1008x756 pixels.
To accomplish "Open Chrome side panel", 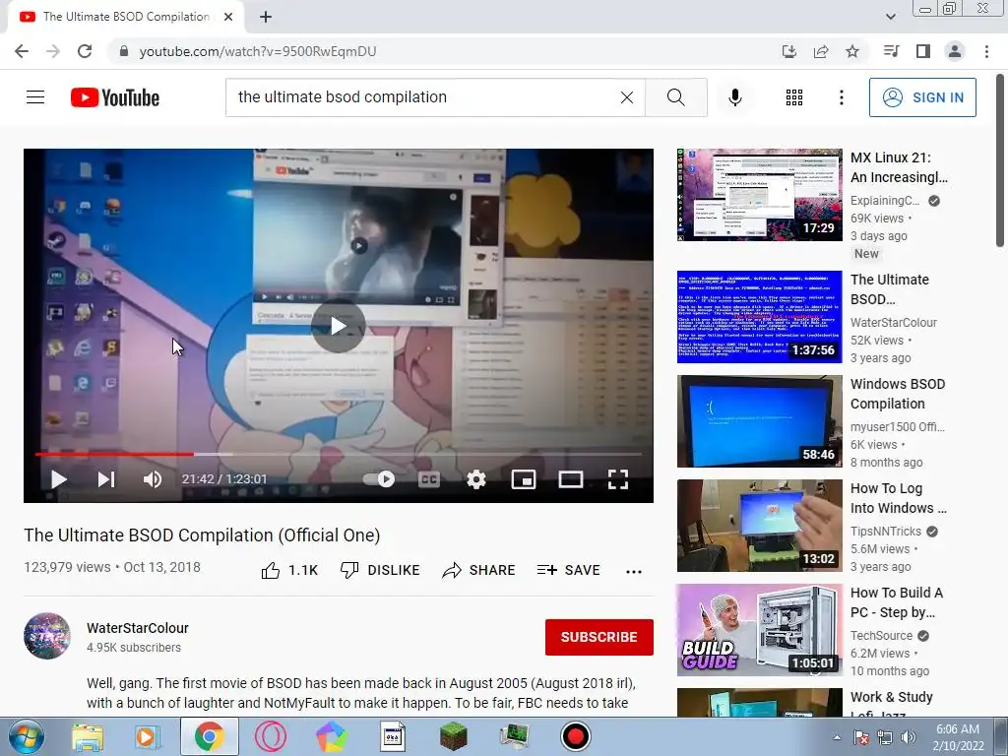I will [x=923, y=51].
